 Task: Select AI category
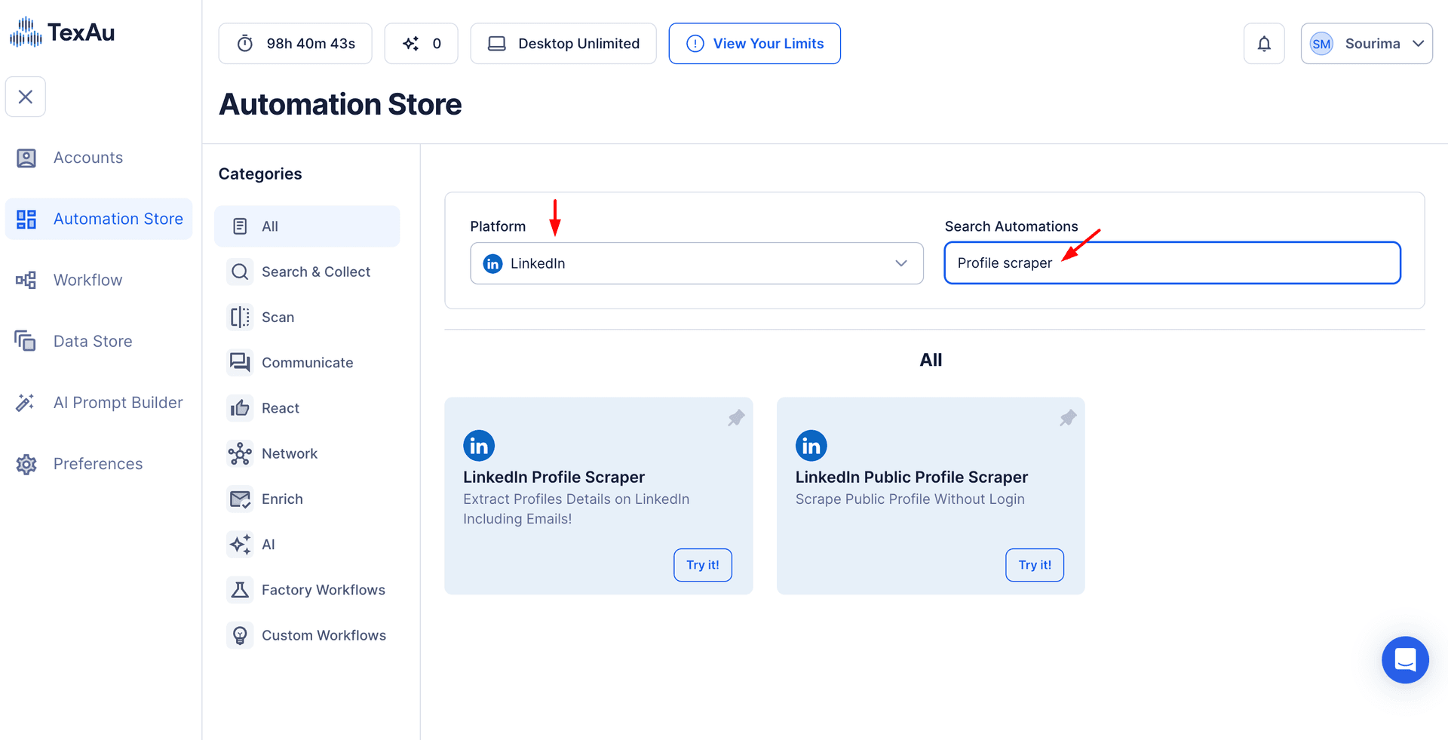(x=307, y=544)
